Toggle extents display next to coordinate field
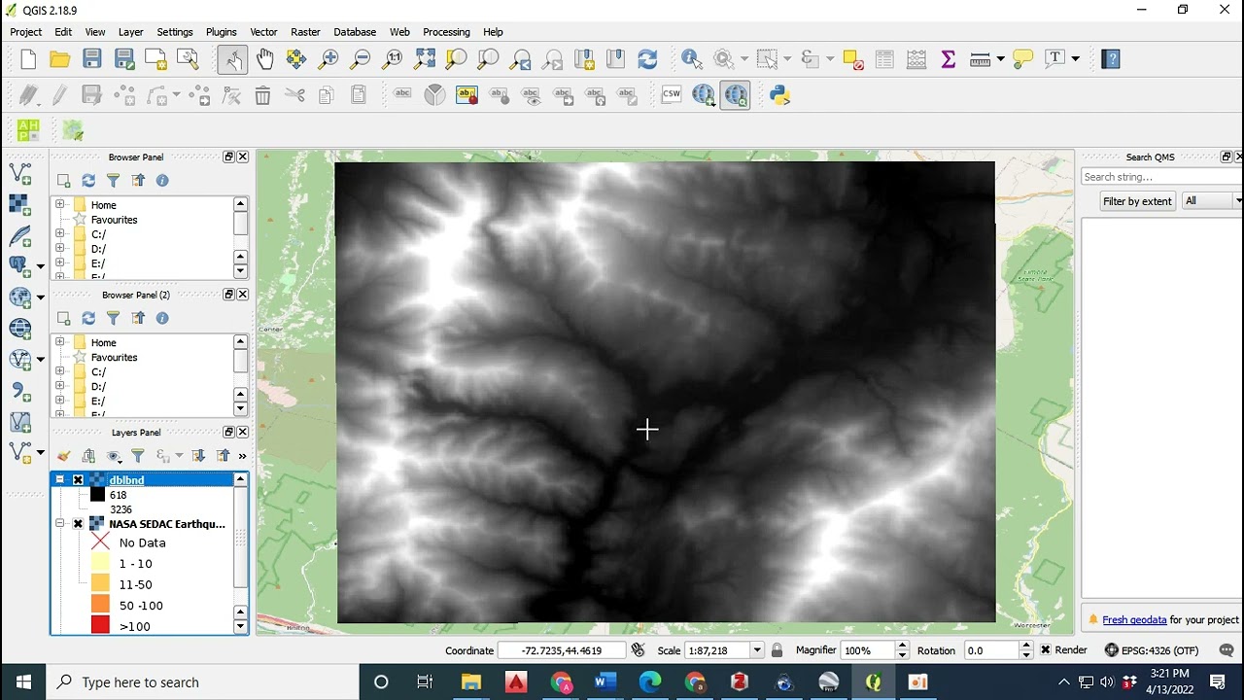Viewport: 1244px width, 700px height. (638, 650)
